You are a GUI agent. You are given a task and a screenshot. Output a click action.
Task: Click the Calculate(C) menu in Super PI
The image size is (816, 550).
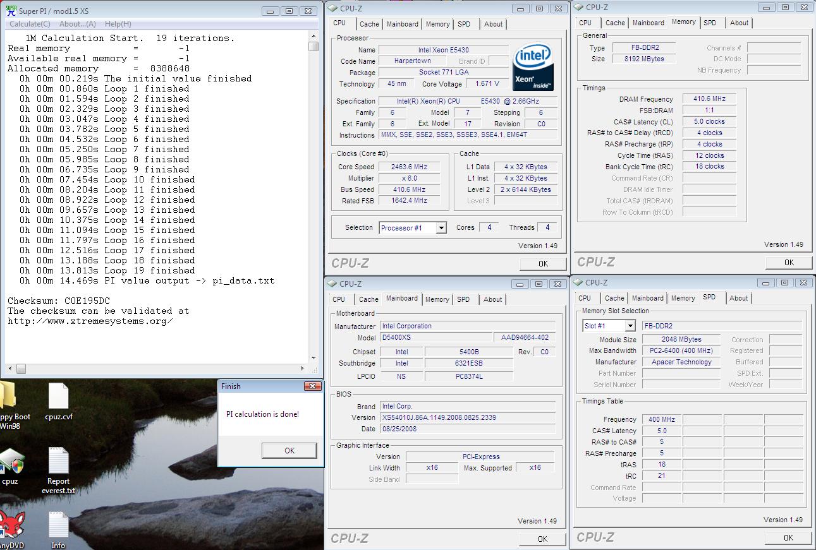(30, 24)
